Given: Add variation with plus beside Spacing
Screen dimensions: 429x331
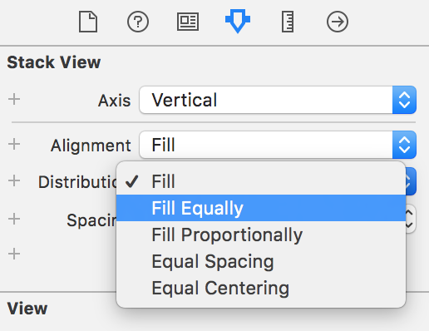Looking at the screenshot, I should pos(14,219).
